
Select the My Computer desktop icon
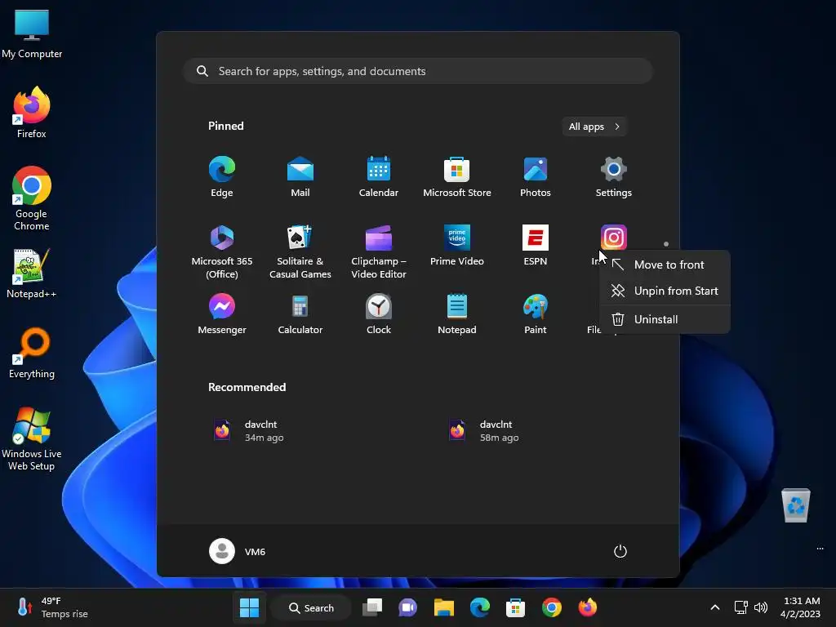coord(32,34)
